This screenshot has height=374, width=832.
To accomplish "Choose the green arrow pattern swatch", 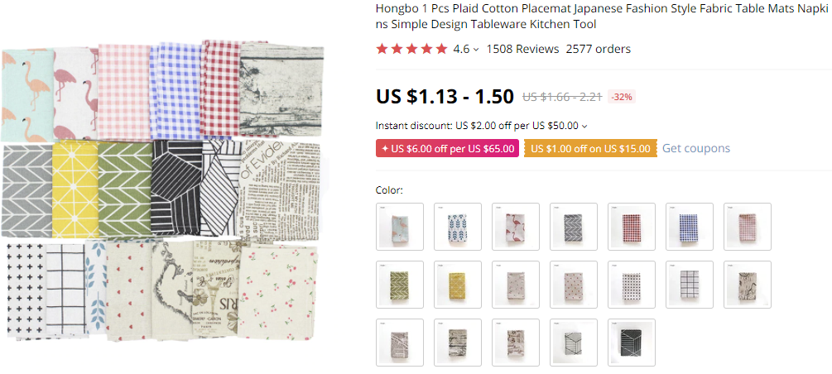I will tap(400, 285).
